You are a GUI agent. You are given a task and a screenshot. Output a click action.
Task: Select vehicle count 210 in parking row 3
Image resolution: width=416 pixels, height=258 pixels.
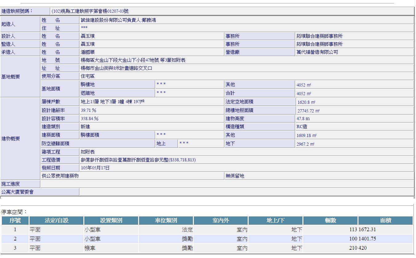pyautogui.click(x=353, y=248)
